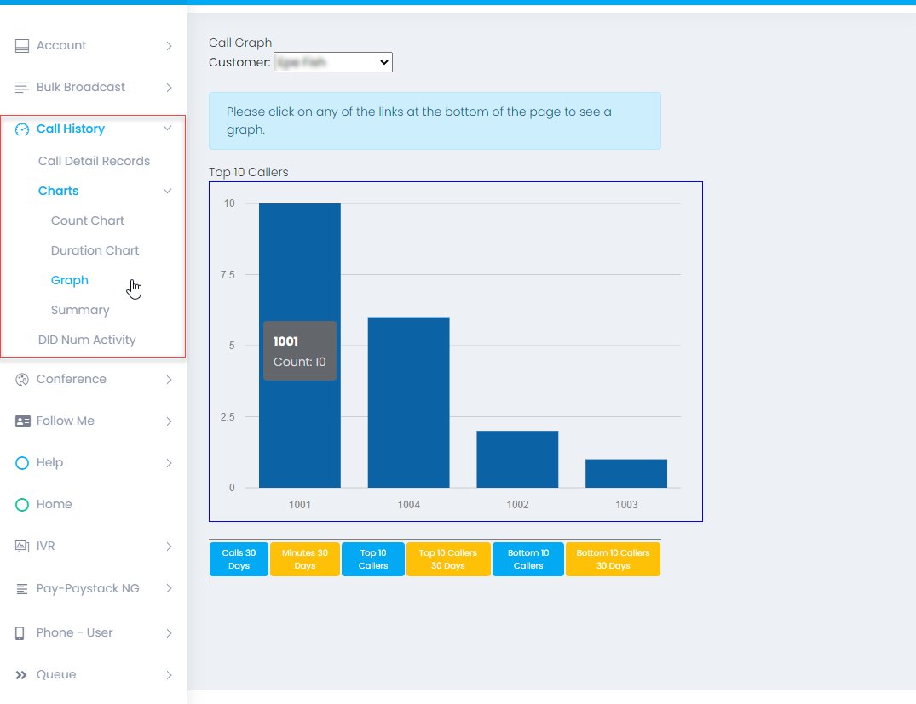Screen dimensions: 916x704
Task: Click the Account icon in sidebar
Action: tap(21, 45)
